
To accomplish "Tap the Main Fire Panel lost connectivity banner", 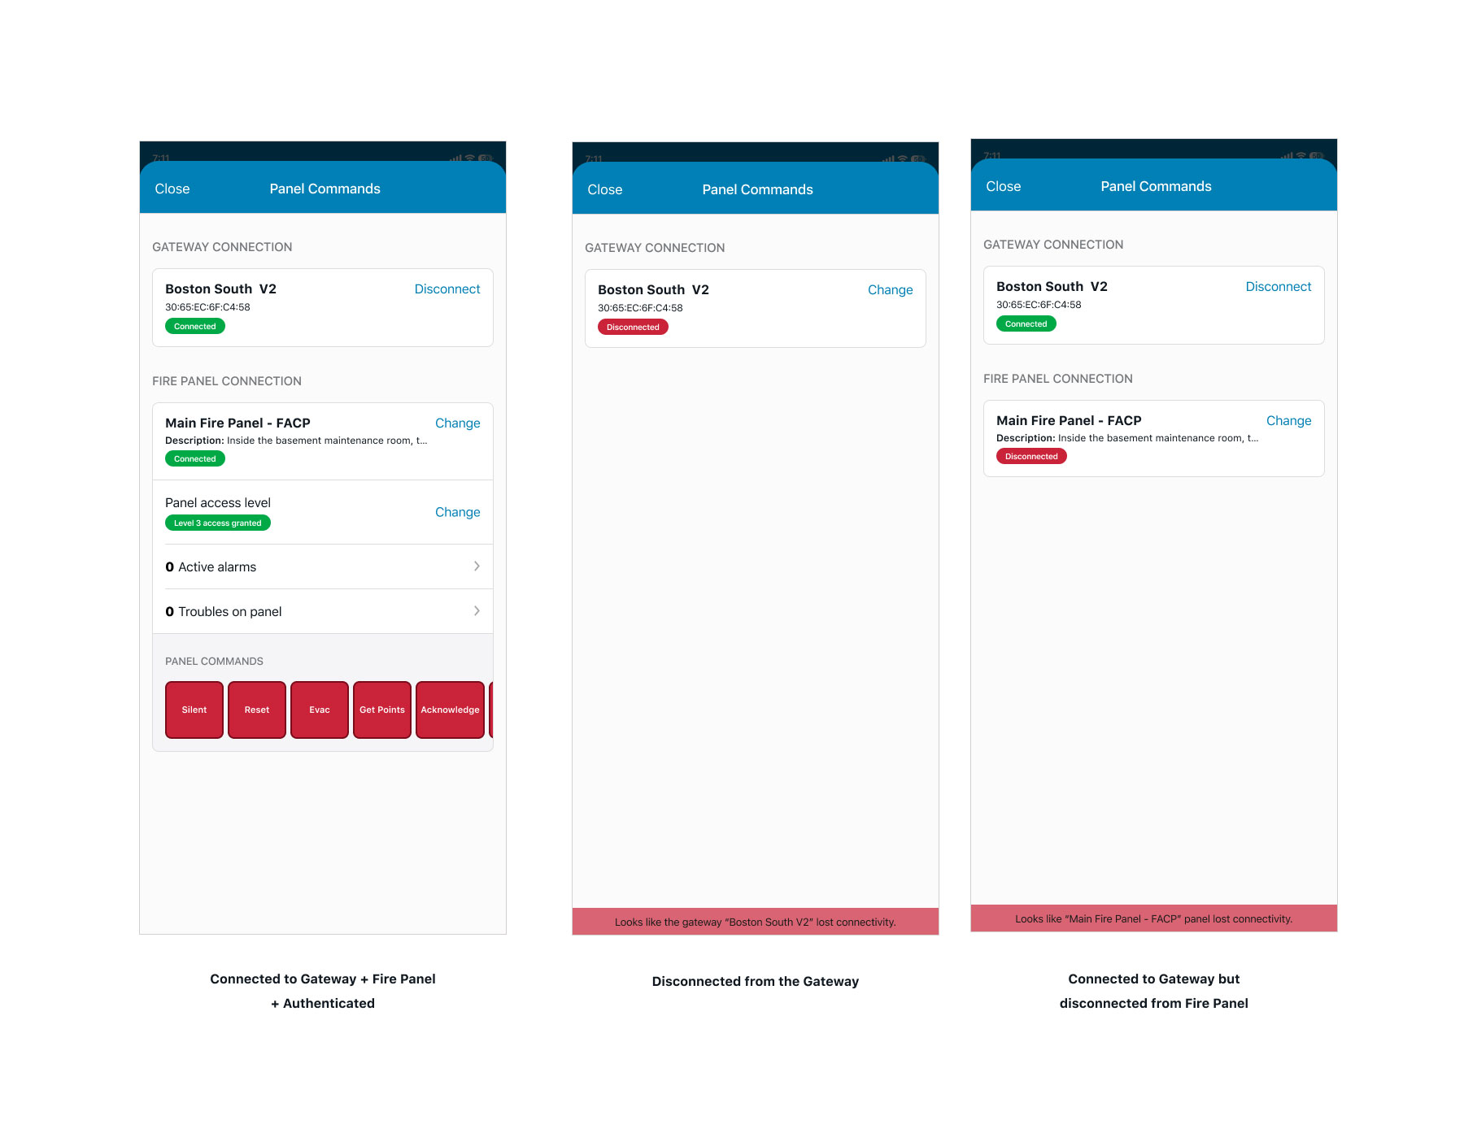I will pos(1153,918).
